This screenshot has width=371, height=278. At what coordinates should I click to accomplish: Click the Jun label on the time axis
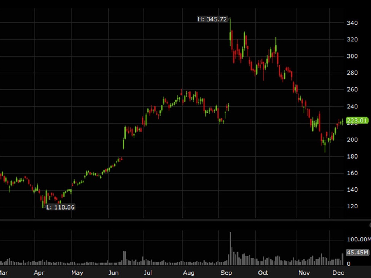pos(113,273)
